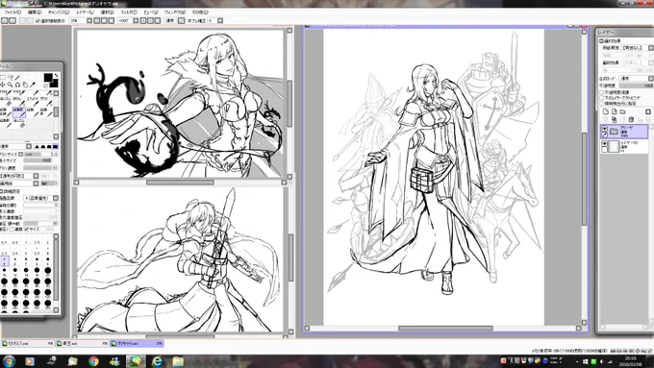This screenshot has width=654, height=368.
Task: Toggle the size pressure checkbox
Action: (26, 229)
